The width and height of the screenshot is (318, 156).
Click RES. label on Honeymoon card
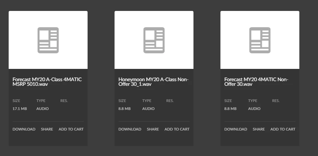click(x=170, y=101)
